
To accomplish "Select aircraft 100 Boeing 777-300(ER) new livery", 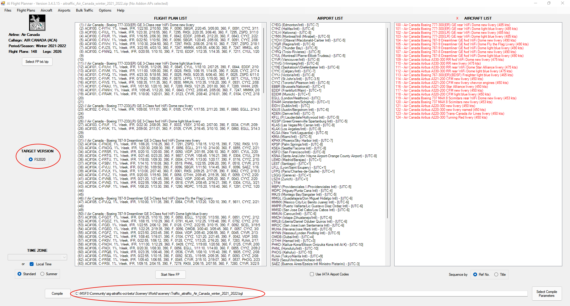I will click(x=453, y=25).
